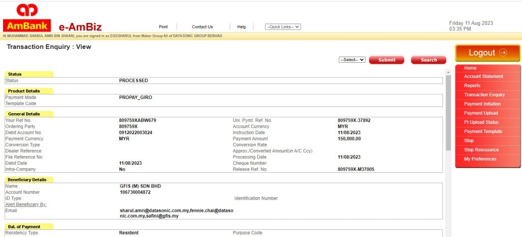Image resolution: width=522 pixels, height=237 pixels.
Task: View PI Upload Status page
Action: [x=481, y=122]
